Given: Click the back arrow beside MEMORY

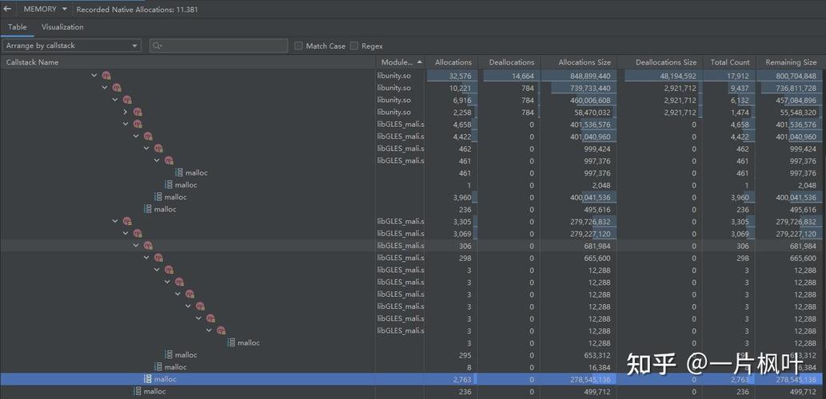Looking at the screenshot, I should click(x=7, y=9).
